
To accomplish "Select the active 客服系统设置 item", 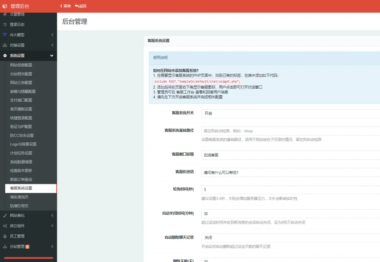I will tap(31, 188).
